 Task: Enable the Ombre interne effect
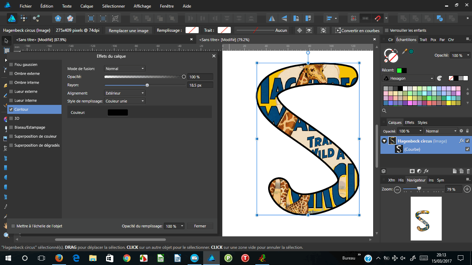coord(11,82)
